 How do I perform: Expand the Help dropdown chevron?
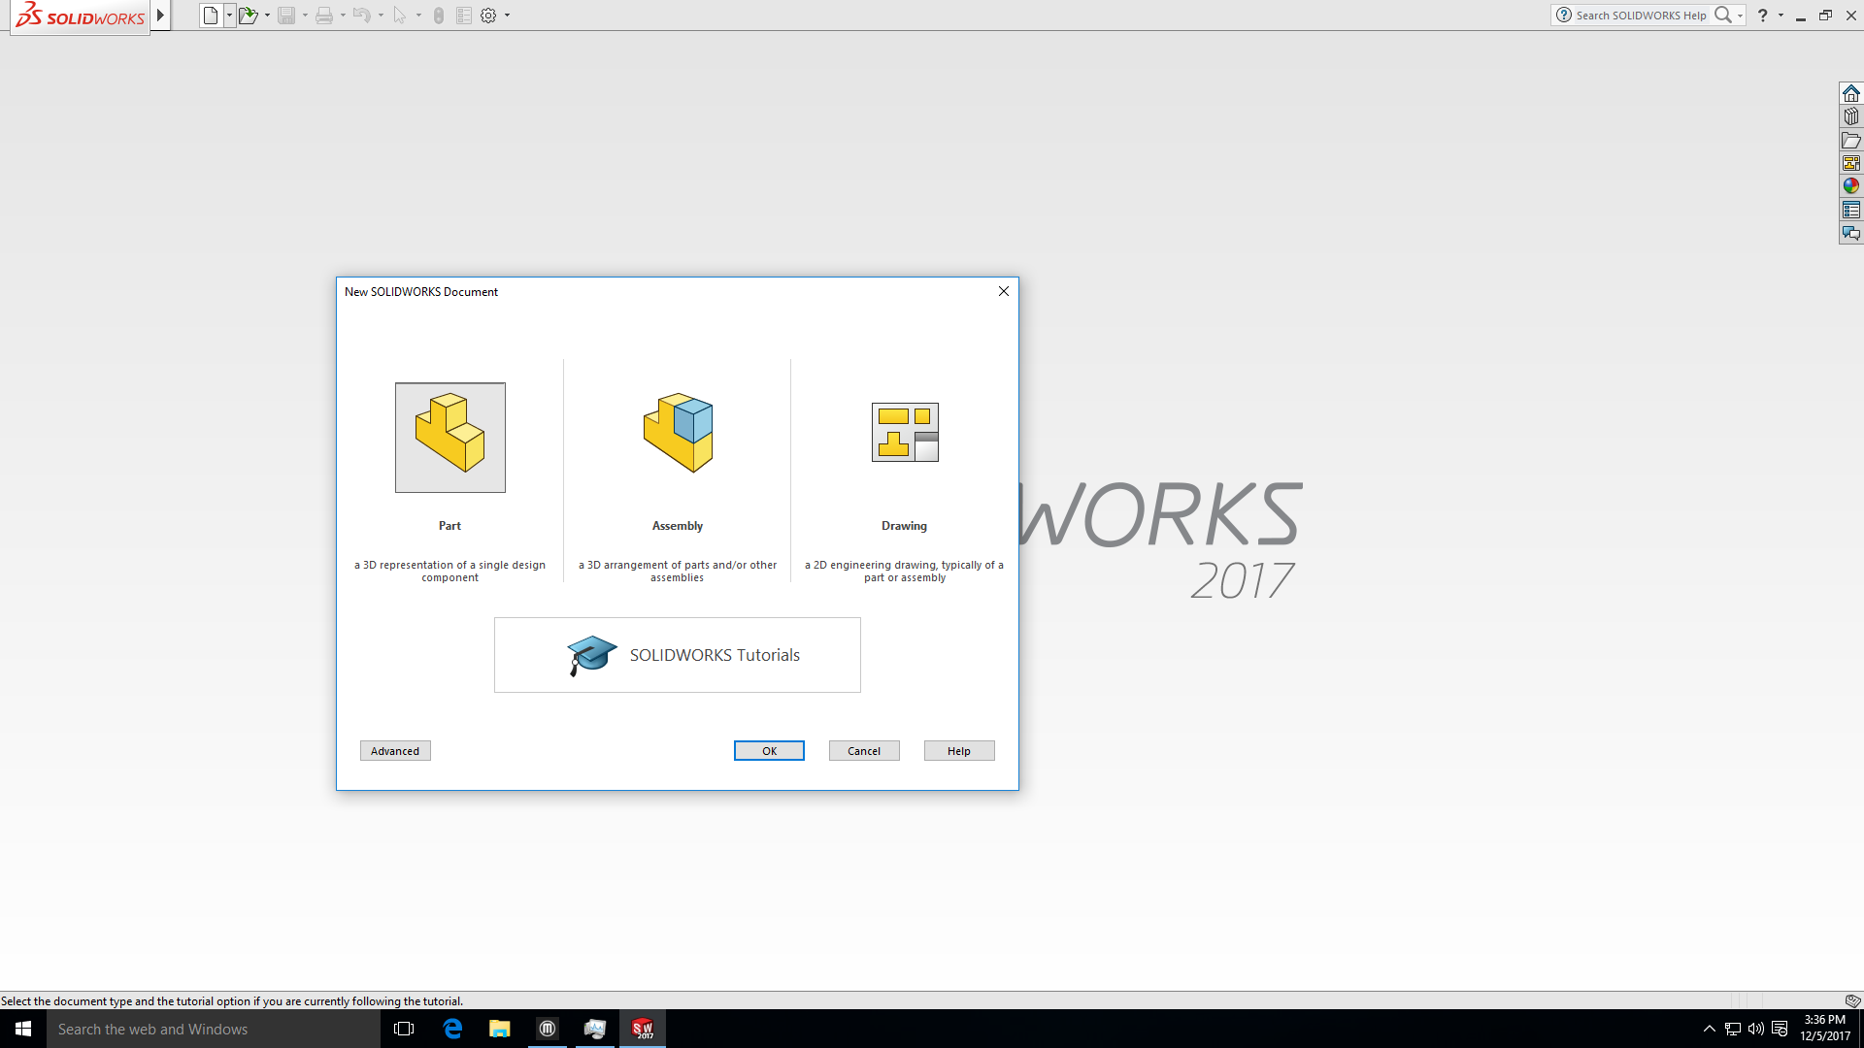tap(1780, 15)
